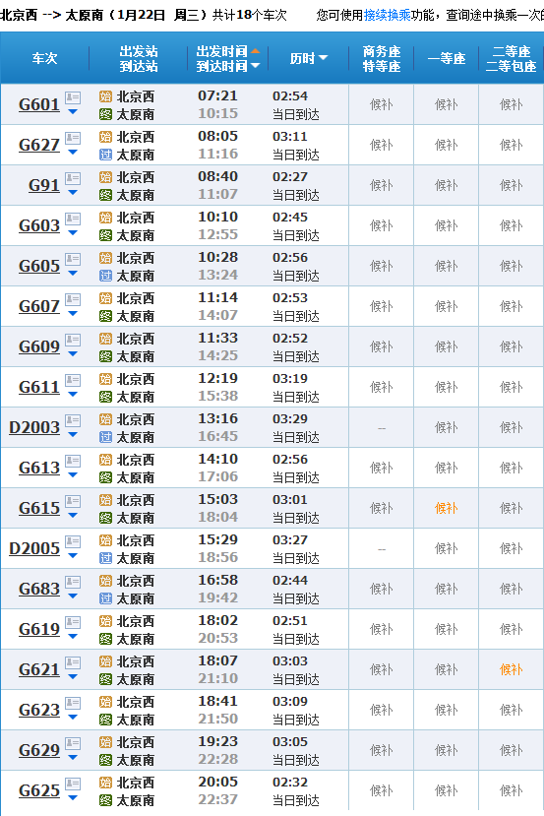Click the green 终 icon in the G619 row
This screenshot has width=544, height=816.
[105, 639]
